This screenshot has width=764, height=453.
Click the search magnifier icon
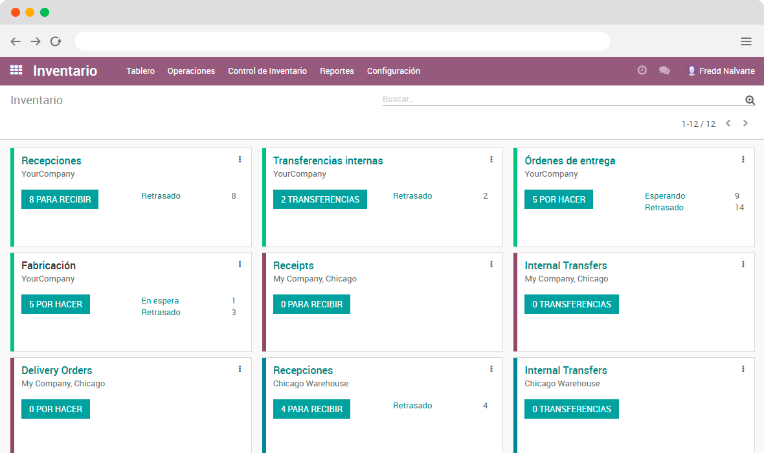point(750,100)
